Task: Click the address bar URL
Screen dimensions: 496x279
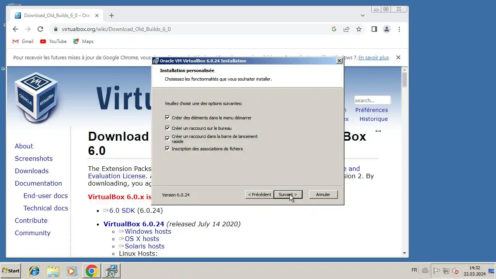Action: [116, 29]
